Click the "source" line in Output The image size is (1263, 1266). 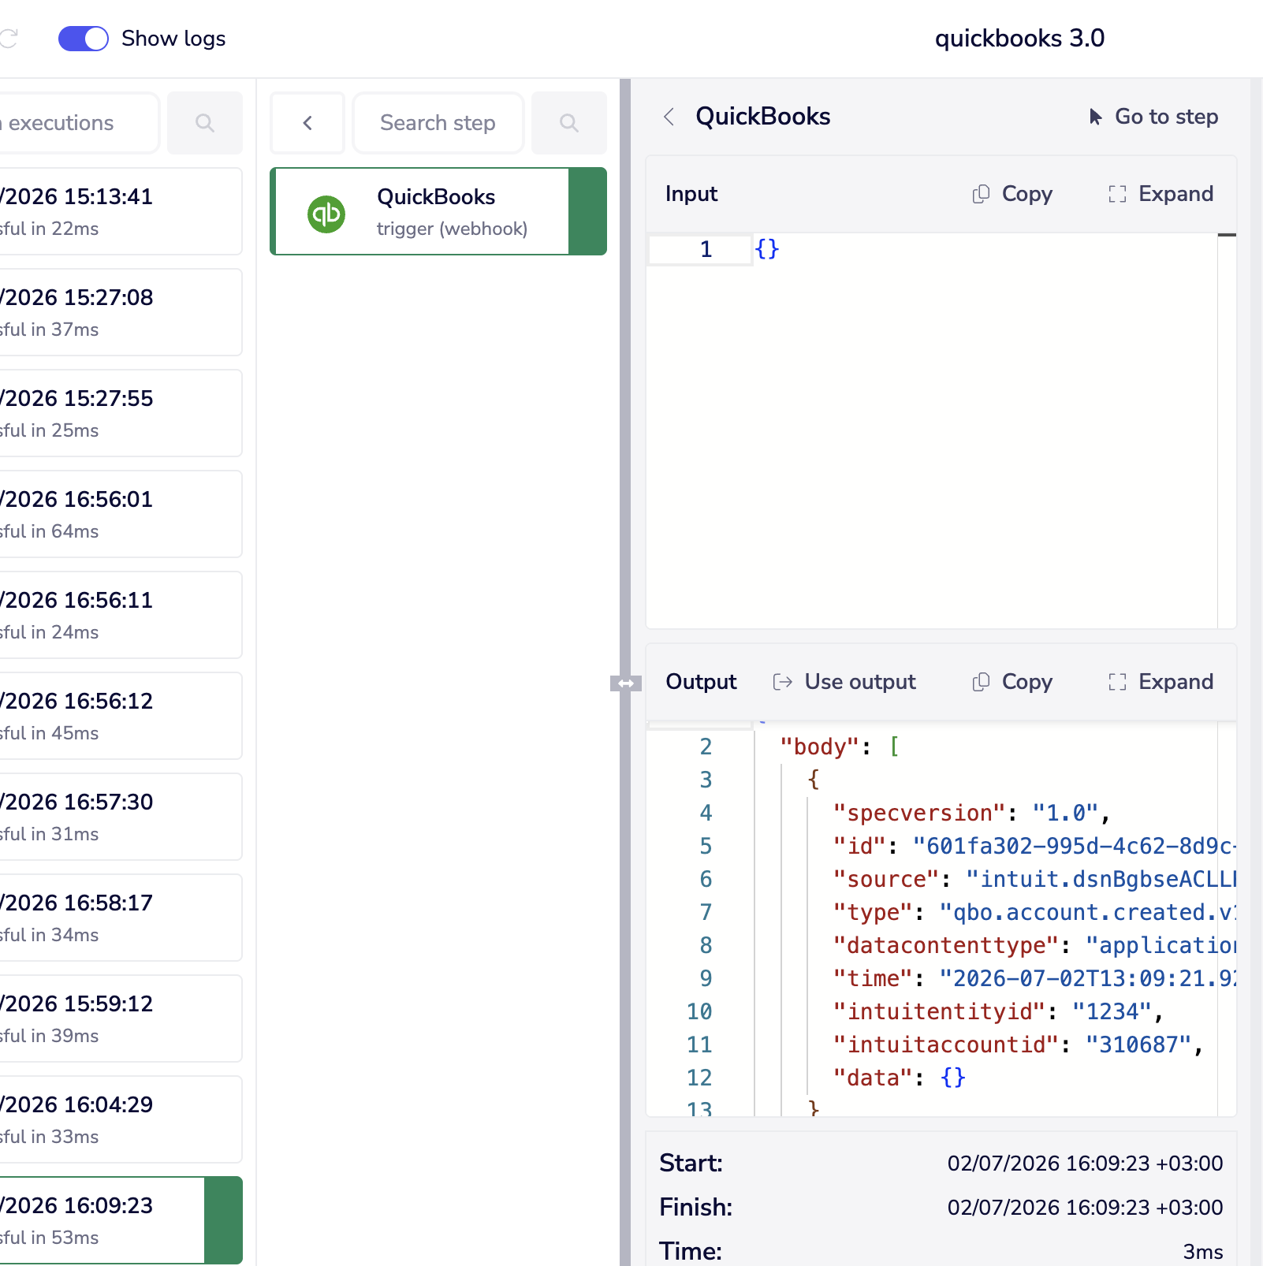(1034, 879)
